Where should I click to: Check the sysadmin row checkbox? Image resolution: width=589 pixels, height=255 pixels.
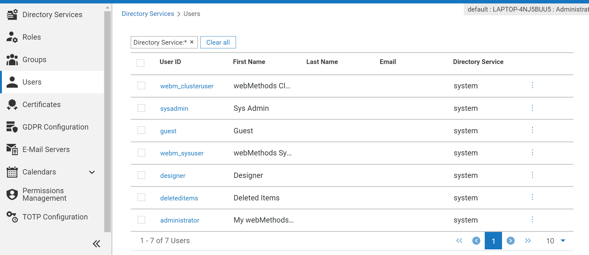141,108
